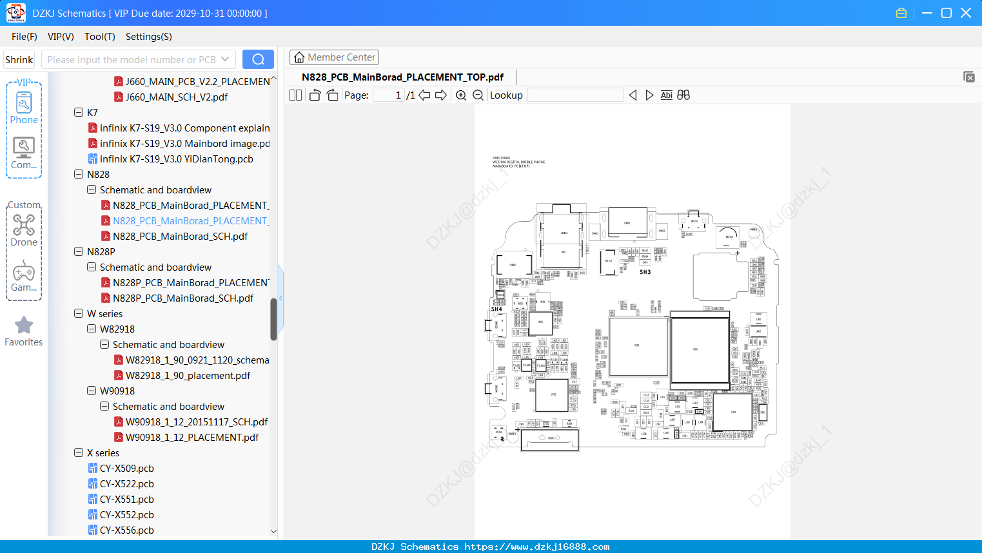Collapse the X series node
The image size is (982, 553).
pos(79,452)
